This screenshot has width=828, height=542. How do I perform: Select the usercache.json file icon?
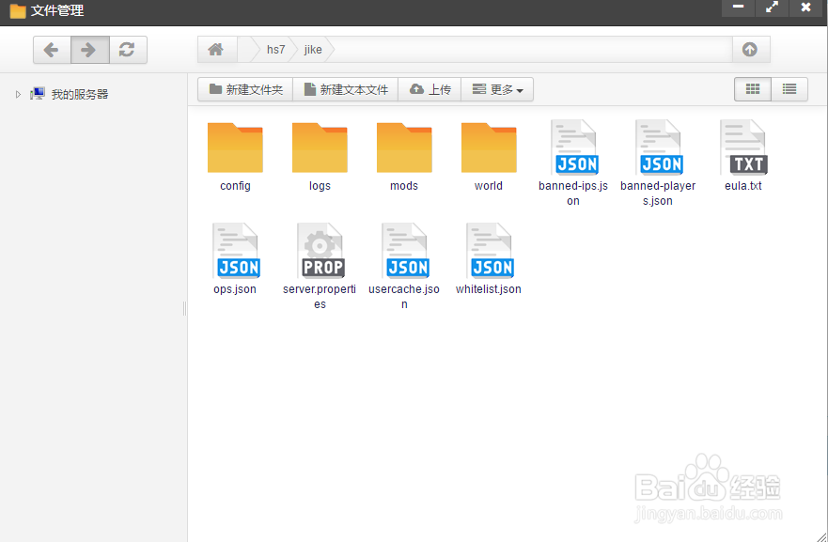[x=405, y=251]
